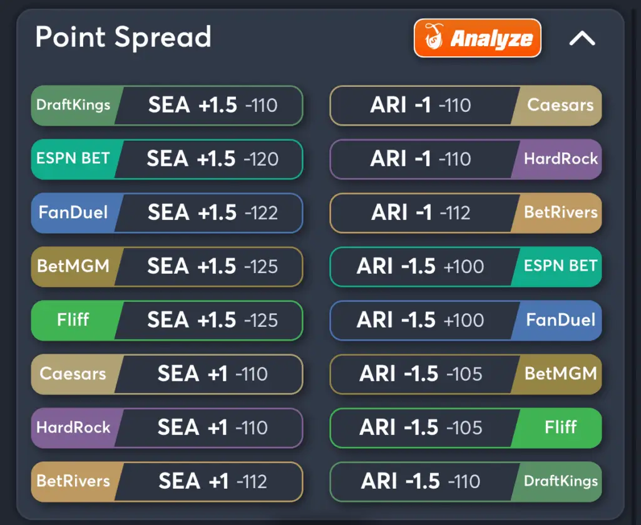The image size is (641, 525).
Task: Choose Caesars SEA +1 -110 spread
Action: [x=167, y=374]
